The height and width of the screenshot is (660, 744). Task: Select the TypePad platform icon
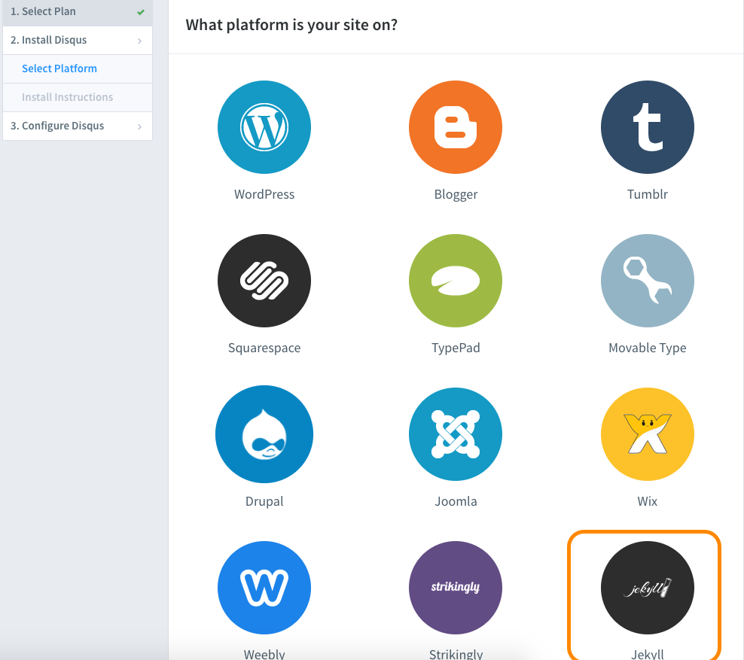456,280
